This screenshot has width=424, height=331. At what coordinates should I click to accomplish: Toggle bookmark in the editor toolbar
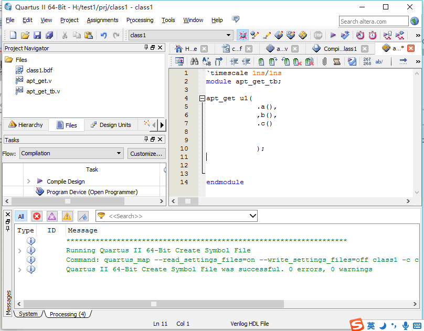point(261,61)
